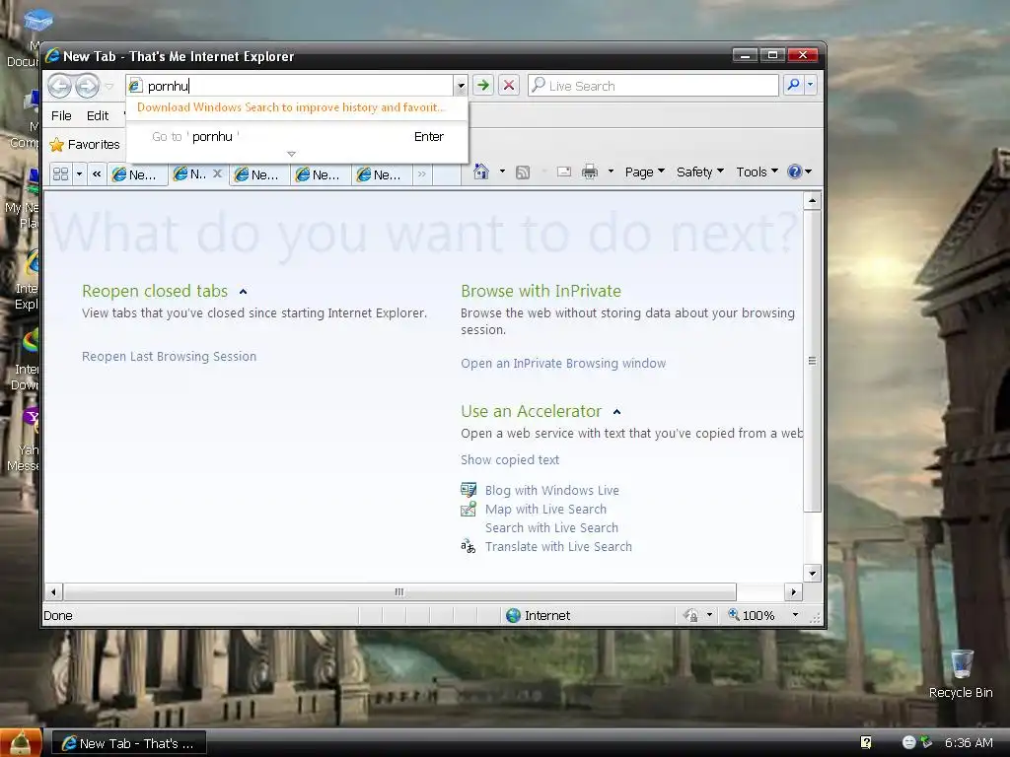Click the tab row scroll-left chevron
1010x757 pixels.
[x=97, y=173]
